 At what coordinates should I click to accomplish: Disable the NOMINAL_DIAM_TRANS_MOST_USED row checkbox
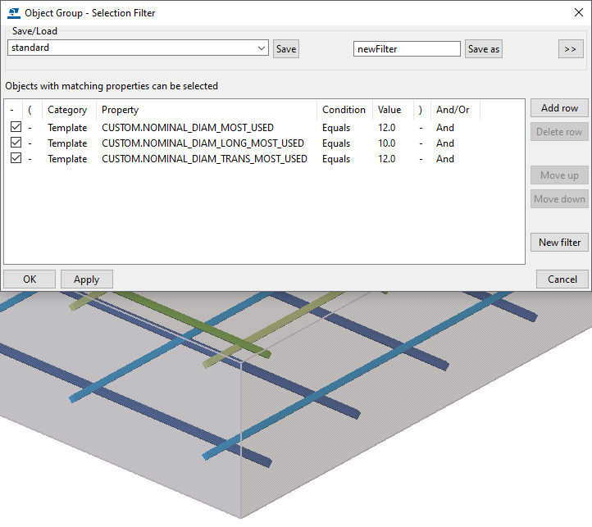[16, 159]
